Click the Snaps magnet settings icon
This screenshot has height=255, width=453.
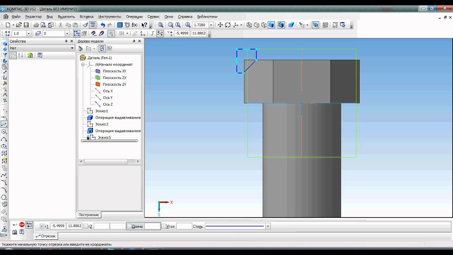(x=93, y=33)
